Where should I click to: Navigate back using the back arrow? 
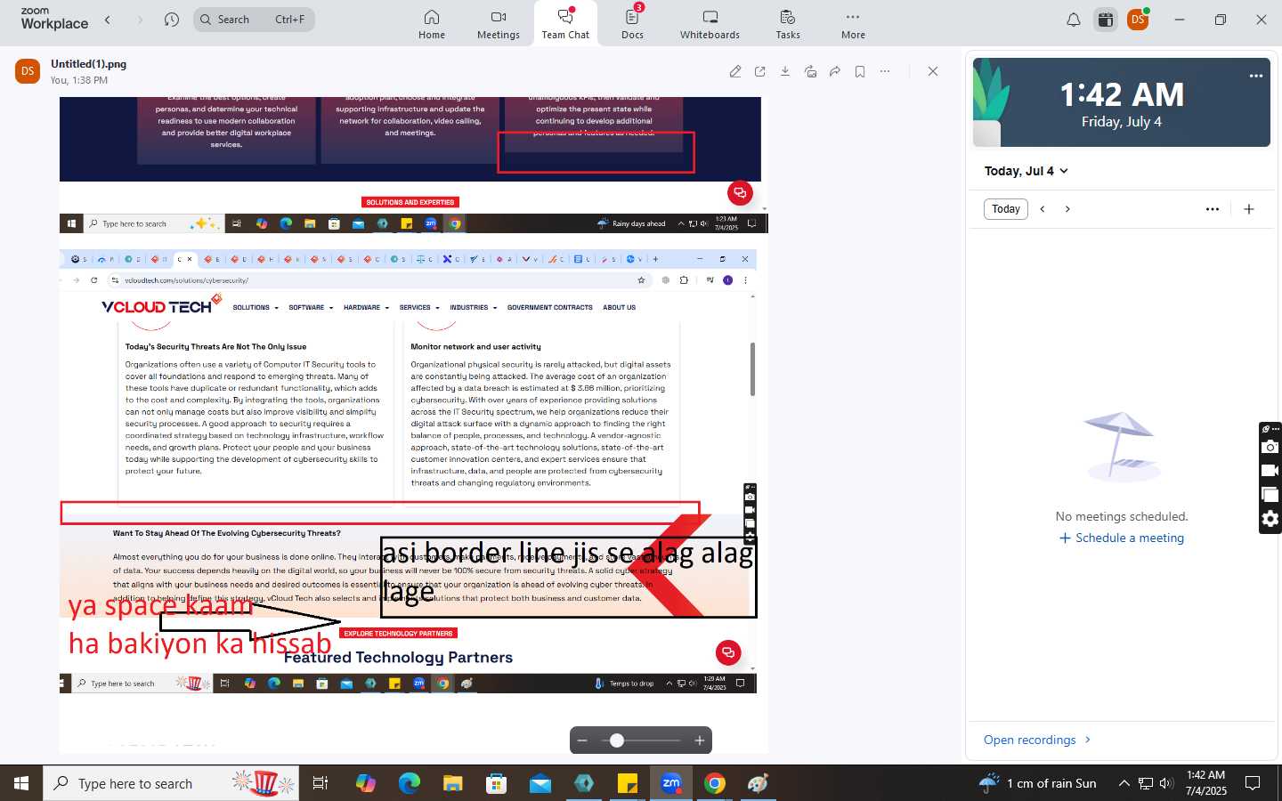[x=108, y=20]
